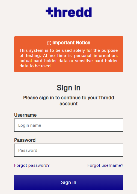
Task: Click the Username label
Action: click(x=25, y=115)
